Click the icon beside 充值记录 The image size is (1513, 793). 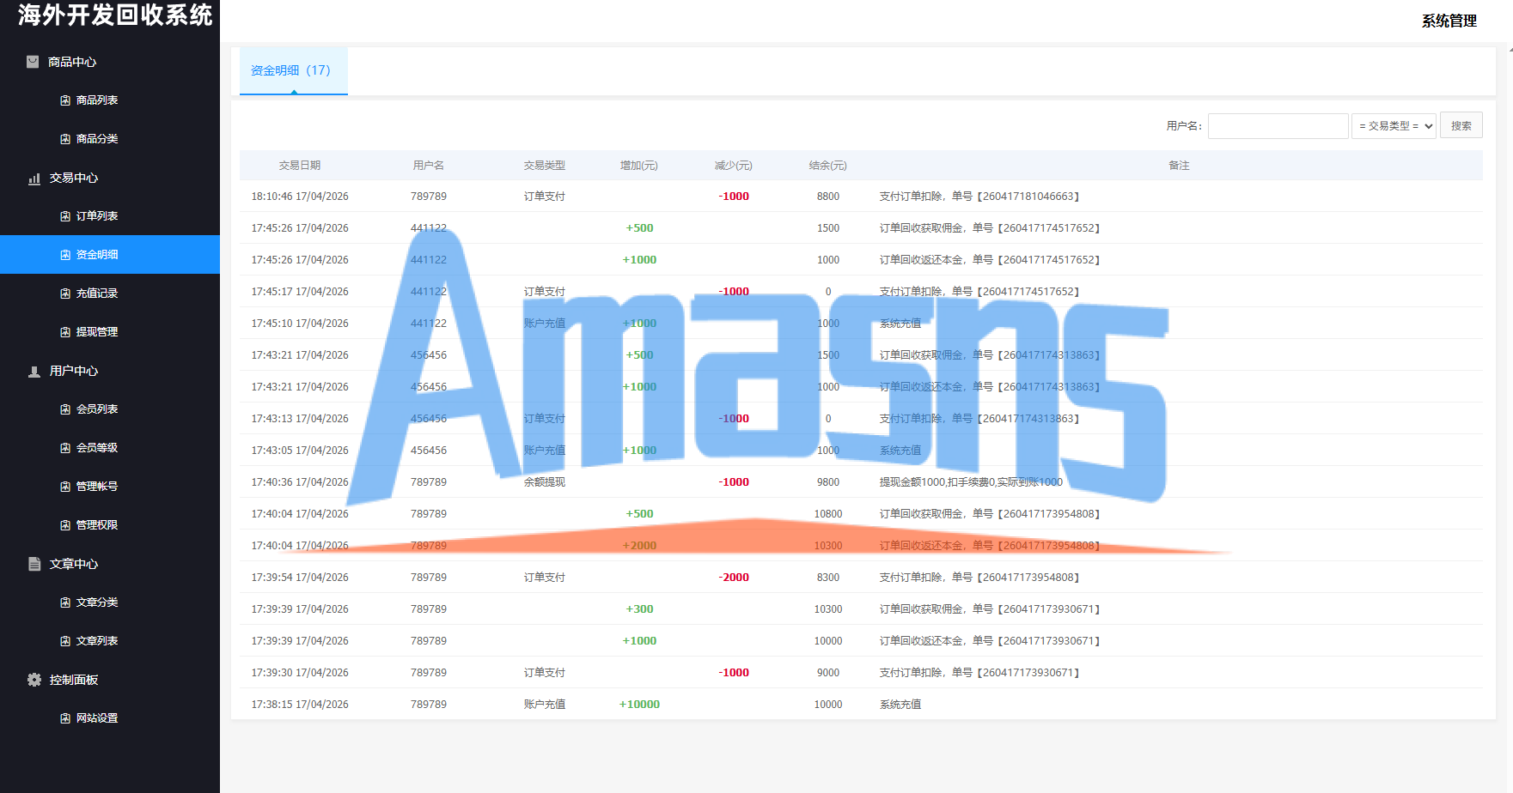coord(65,294)
